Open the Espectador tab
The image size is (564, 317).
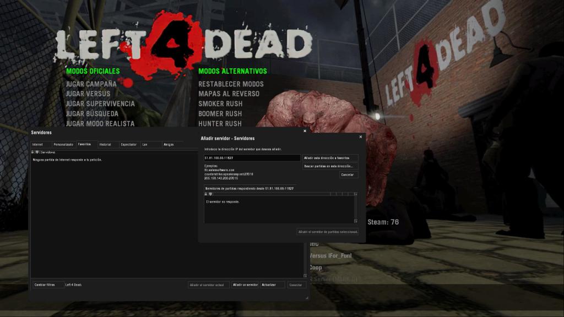pos(129,145)
